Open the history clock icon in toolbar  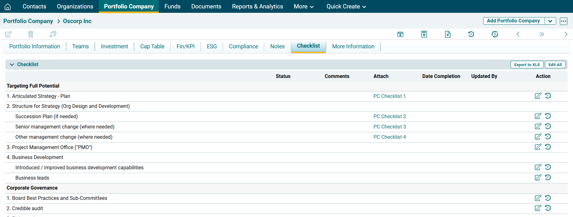[x=471, y=34]
